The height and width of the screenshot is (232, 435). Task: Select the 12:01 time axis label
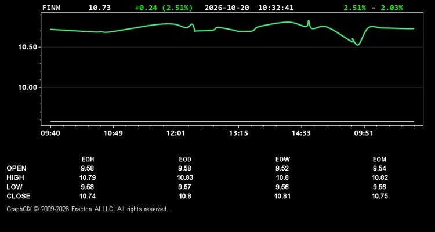click(x=176, y=133)
